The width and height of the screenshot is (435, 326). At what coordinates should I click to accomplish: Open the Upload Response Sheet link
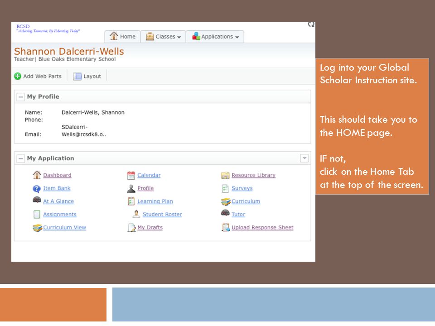click(x=262, y=227)
